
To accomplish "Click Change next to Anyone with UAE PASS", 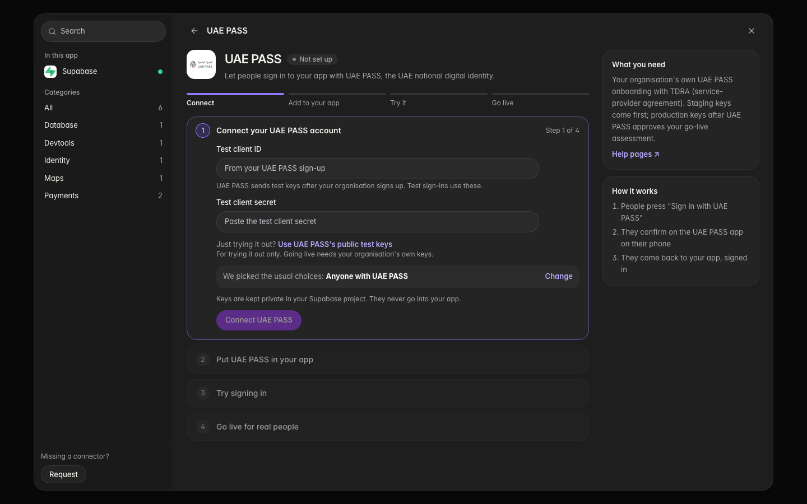I will pos(559,276).
